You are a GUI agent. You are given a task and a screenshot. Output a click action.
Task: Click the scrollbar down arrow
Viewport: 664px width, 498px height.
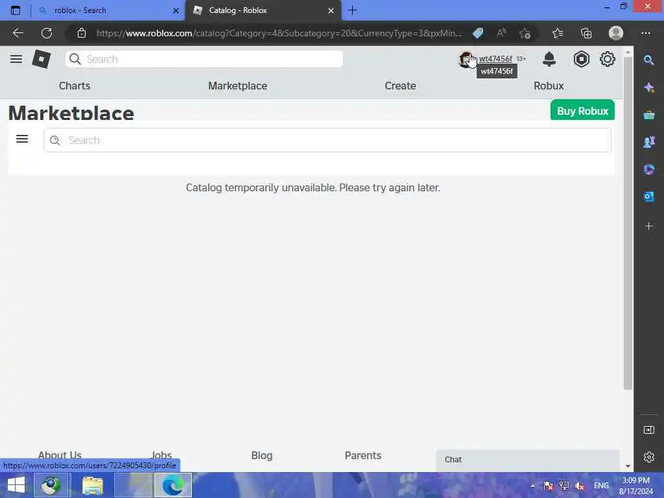click(628, 466)
